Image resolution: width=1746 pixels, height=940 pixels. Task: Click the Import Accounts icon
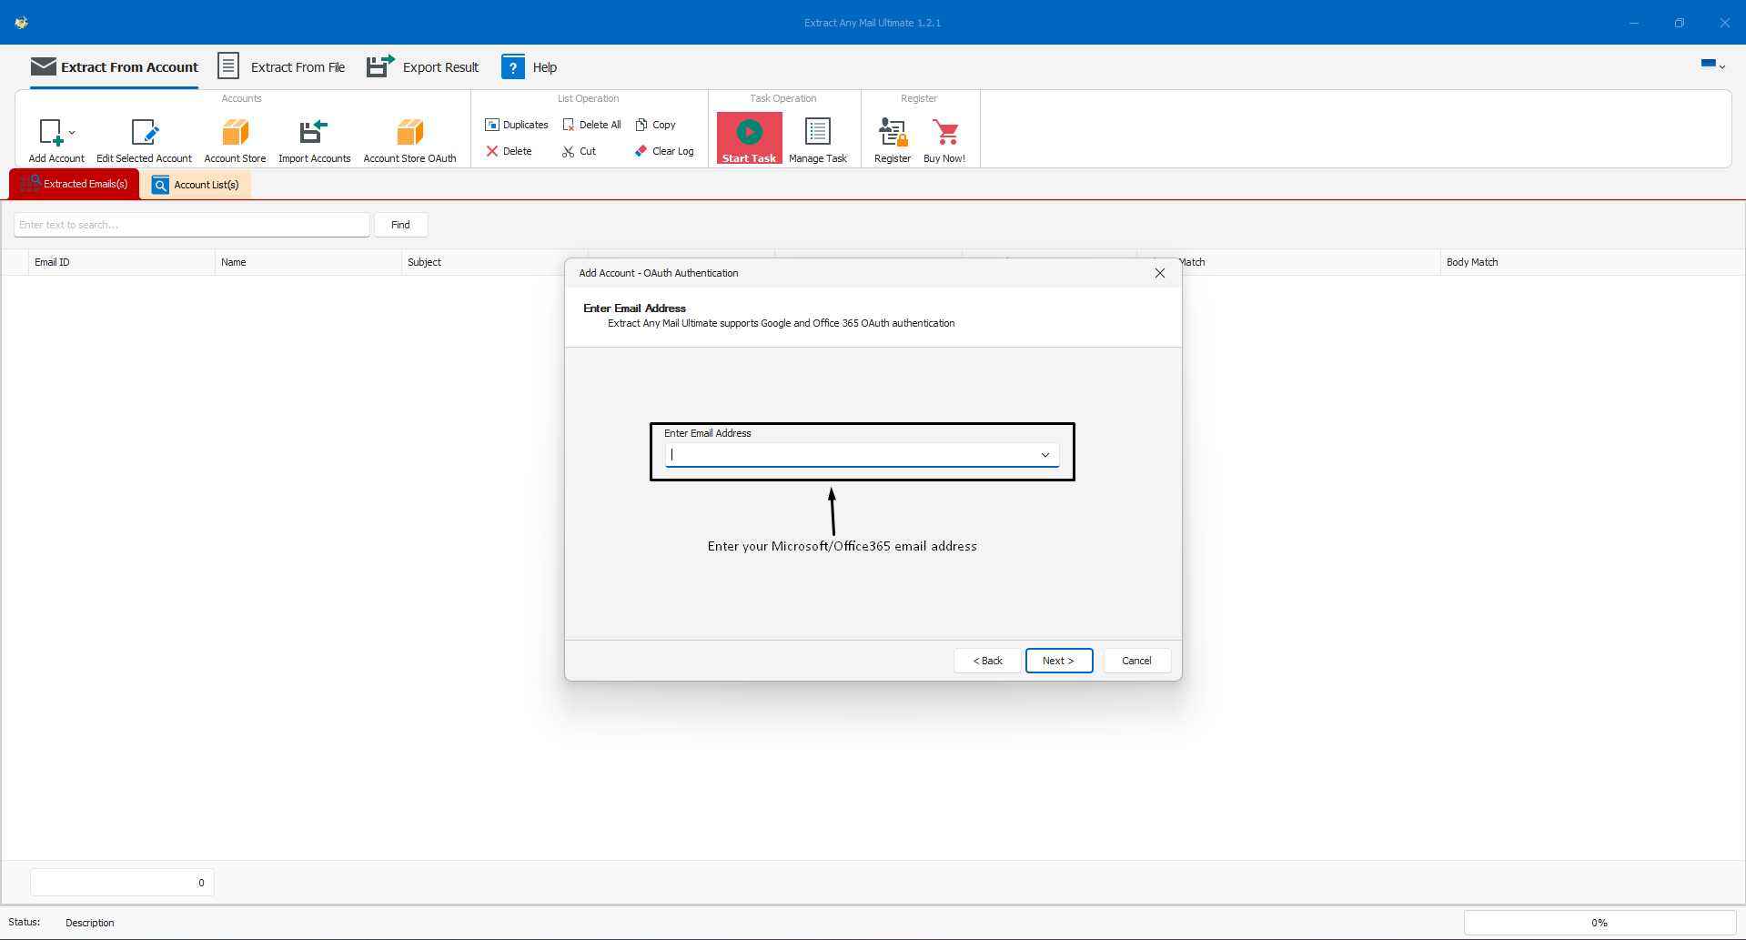314,133
